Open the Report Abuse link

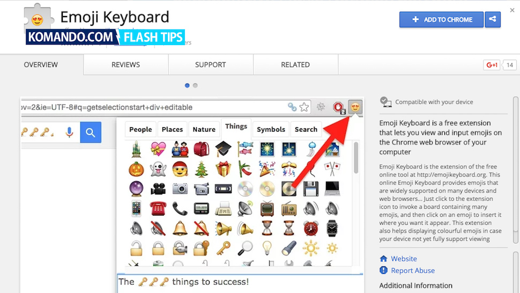click(413, 270)
